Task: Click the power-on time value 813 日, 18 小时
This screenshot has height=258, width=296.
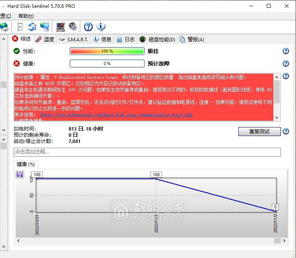Action: pyautogui.click(x=86, y=129)
